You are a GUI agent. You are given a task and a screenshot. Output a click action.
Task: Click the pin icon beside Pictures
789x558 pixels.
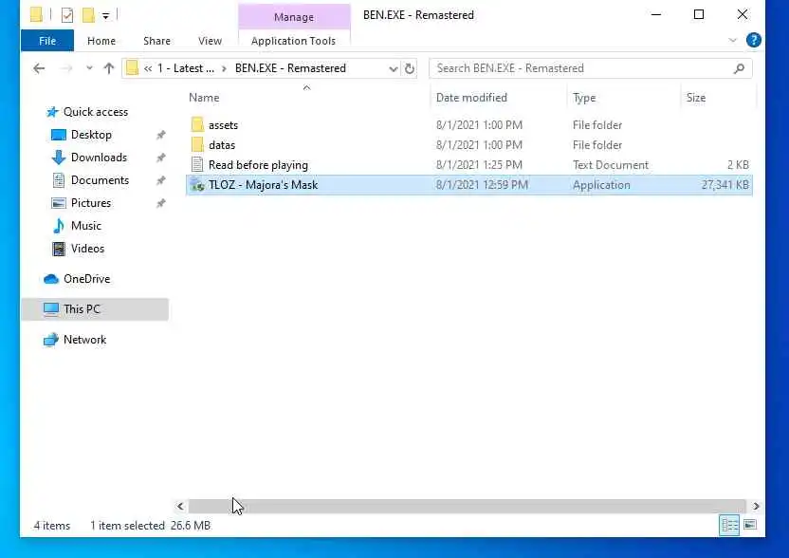[160, 203]
